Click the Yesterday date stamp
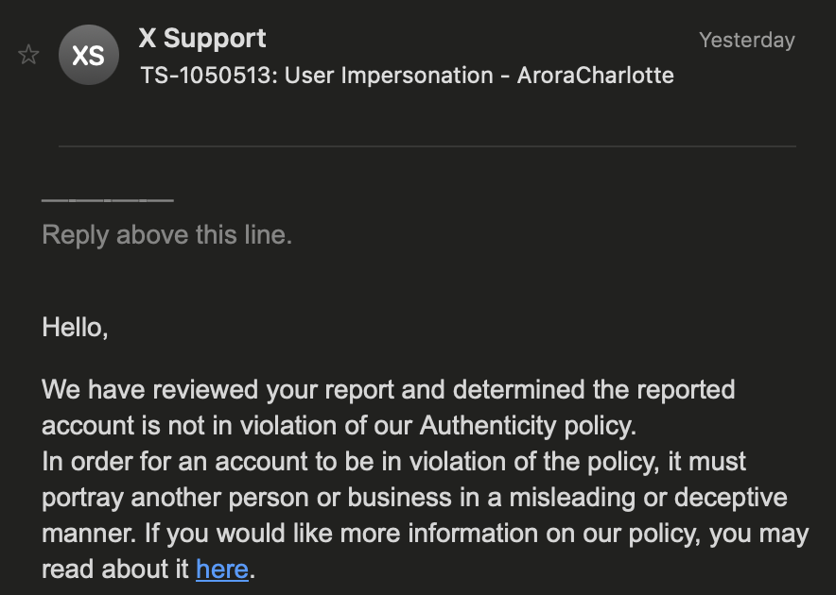The height and width of the screenshot is (595, 836). pos(746,40)
